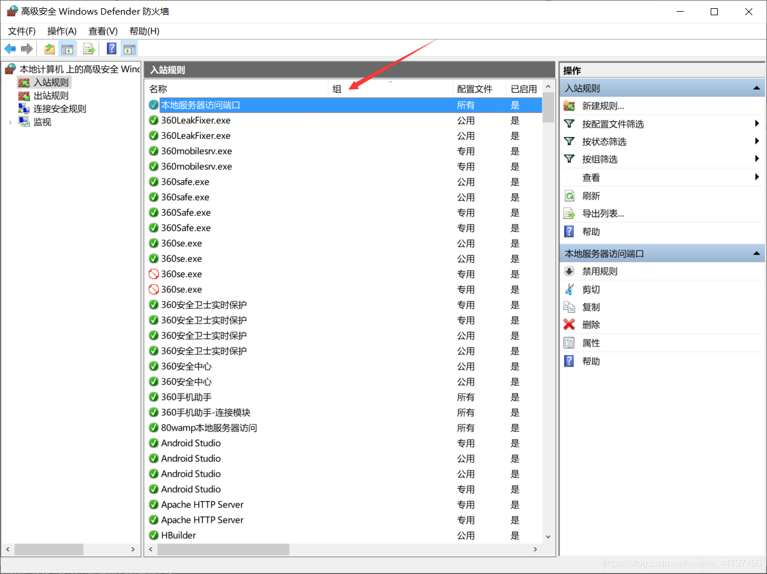The width and height of the screenshot is (767, 574).
Task: Click 禁用规则 in the actions pane
Action: (600, 272)
